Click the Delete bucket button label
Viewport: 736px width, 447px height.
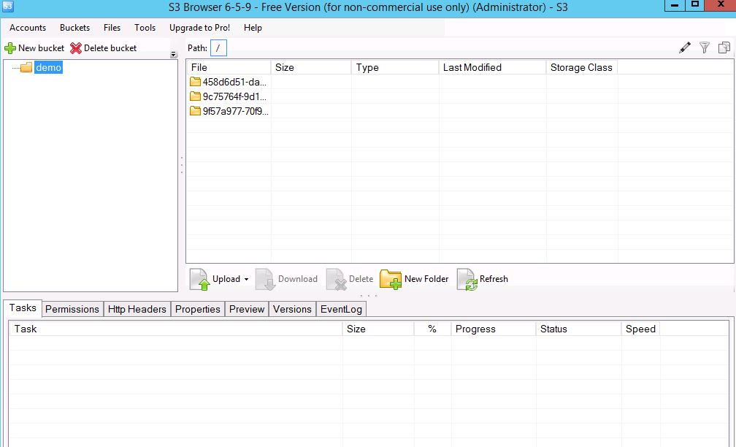pos(110,48)
